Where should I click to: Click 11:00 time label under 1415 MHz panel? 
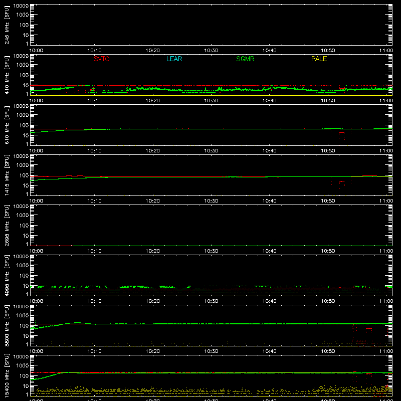[386, 201]
